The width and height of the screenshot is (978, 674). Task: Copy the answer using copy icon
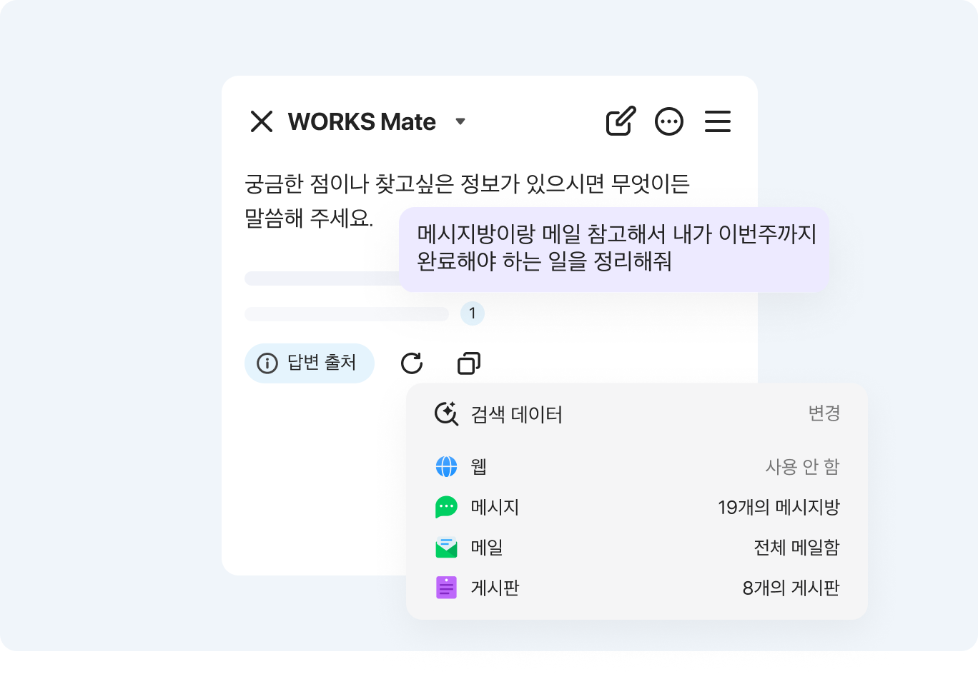469,363
